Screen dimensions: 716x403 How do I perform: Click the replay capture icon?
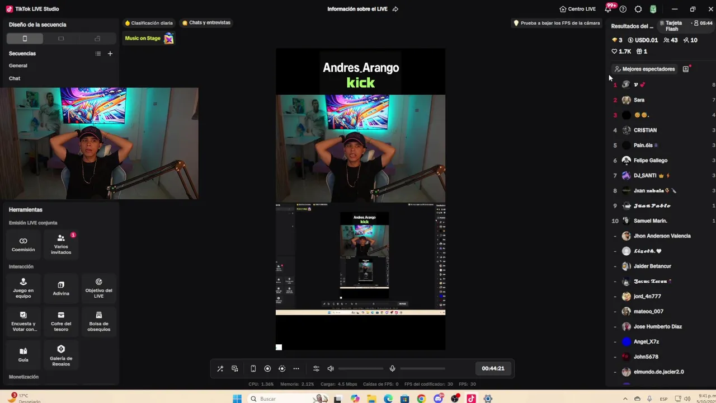(282, 368)
